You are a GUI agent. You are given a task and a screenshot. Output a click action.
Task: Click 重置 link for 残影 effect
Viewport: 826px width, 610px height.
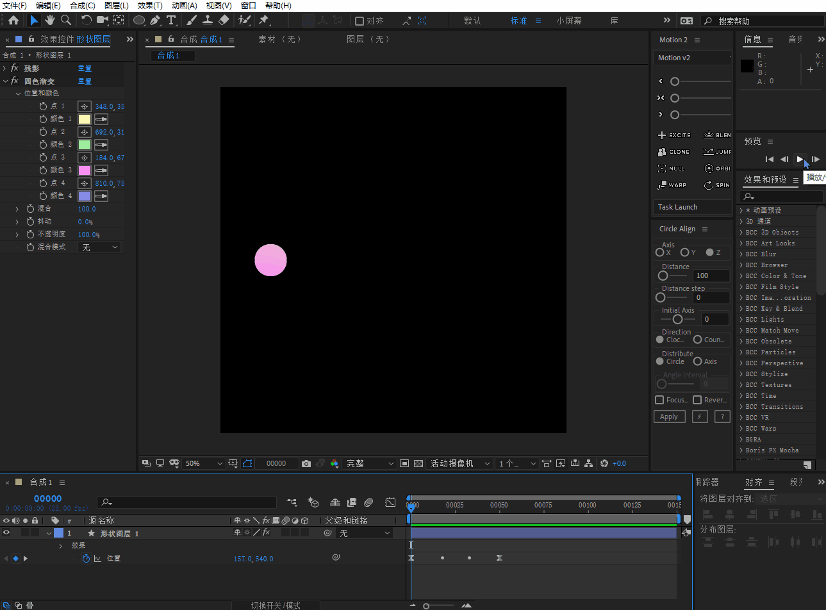pyautogui.click(x=85, y=69)
